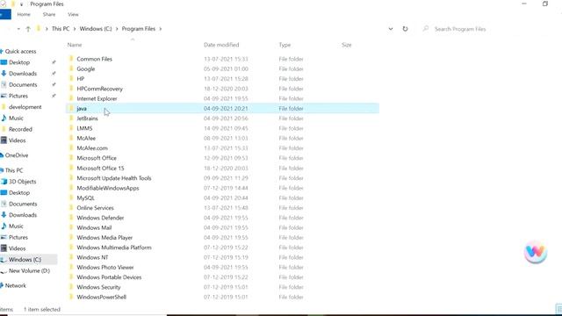The image size is (562, 316).
Task: Click the Windows NT folder icon
Action: [x=71, y=257]
